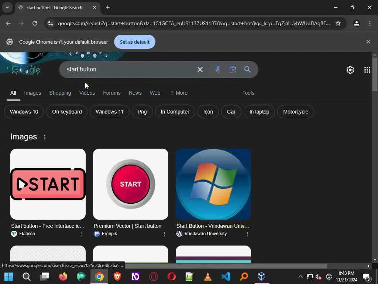
Task: Open the search Tools options
Action: click(248, 93)
